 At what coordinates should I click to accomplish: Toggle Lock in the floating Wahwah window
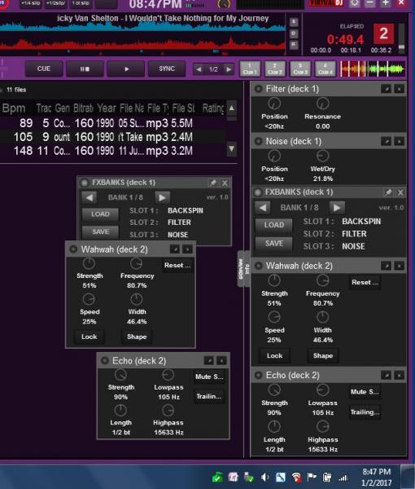pyautogui.click(x=89, y=337)
